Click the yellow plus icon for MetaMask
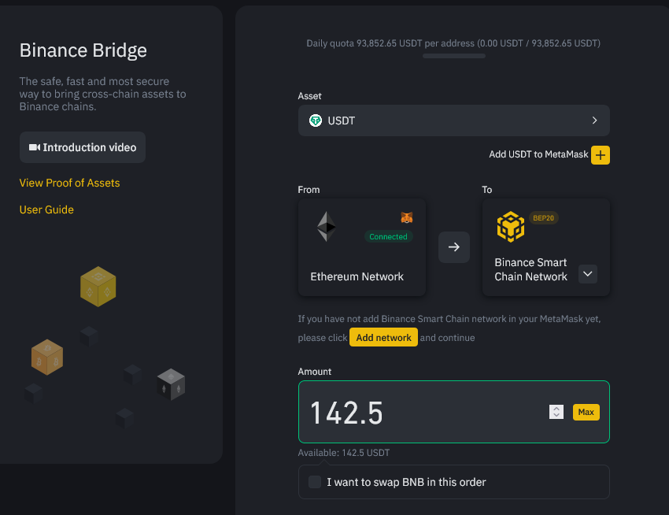This screenshot has height=515, width=669. tap(600, 155)
